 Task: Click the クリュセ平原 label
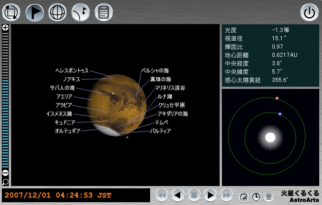[x=172, y=105]
